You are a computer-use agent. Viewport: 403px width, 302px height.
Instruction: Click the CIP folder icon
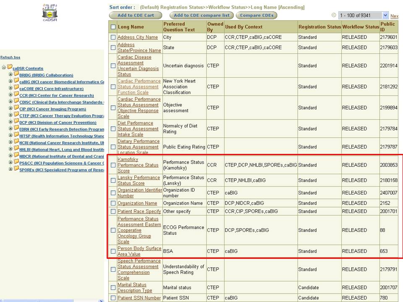pos(16,108)
